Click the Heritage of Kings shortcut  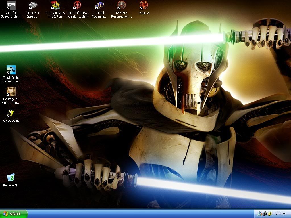pyautogui.click(x=11, y=91)
